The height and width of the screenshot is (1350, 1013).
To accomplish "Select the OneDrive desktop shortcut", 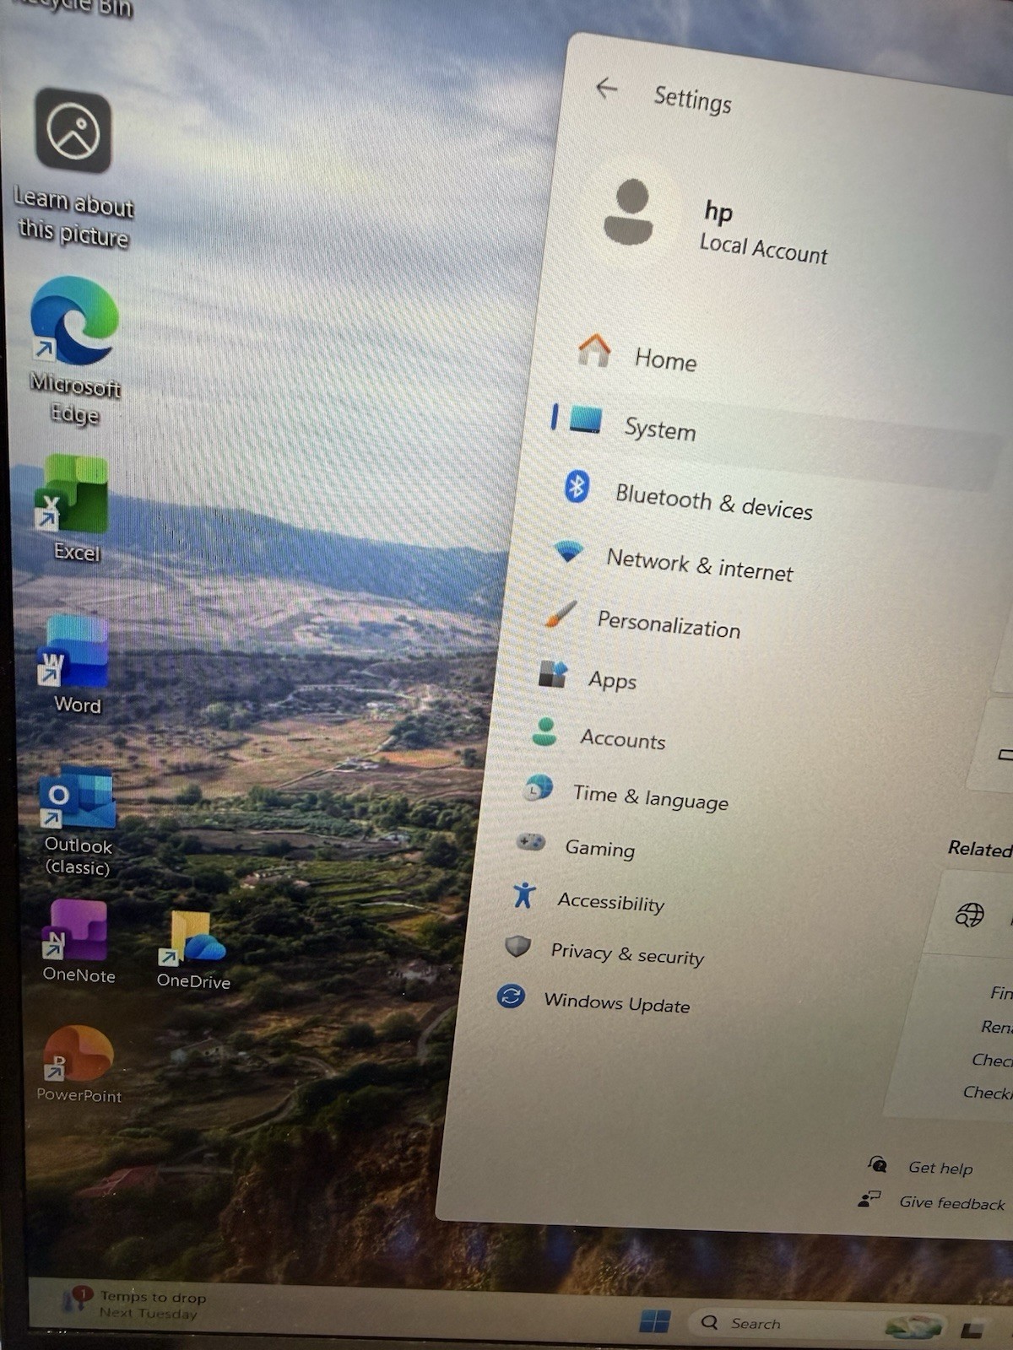I will coord(193,948).
